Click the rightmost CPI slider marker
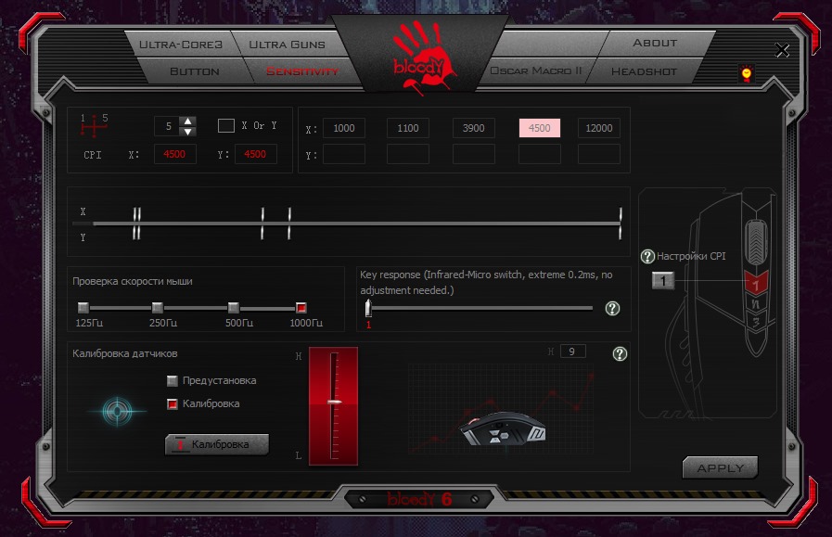 621,224
